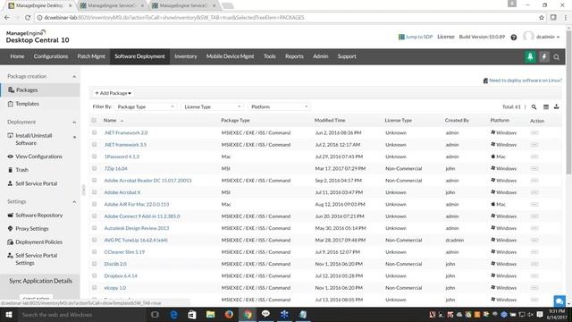Check the .NET Framework 2.0 row
The width and height of the screenshot is (572, 322).
pyautogui.click(x=94, y=132)
